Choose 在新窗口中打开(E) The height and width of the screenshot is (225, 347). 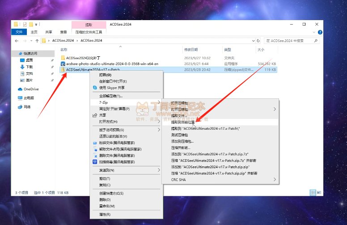point(127,81)
